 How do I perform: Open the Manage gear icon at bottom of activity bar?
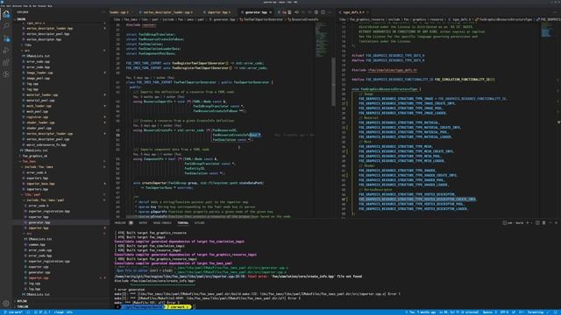pos(6,304)
